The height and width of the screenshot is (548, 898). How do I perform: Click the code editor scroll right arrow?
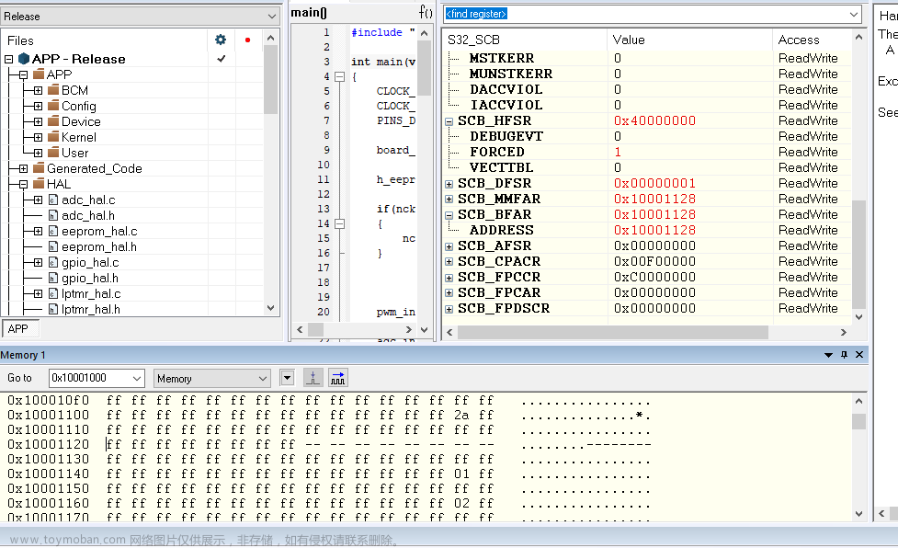click(x=408, y=329)
